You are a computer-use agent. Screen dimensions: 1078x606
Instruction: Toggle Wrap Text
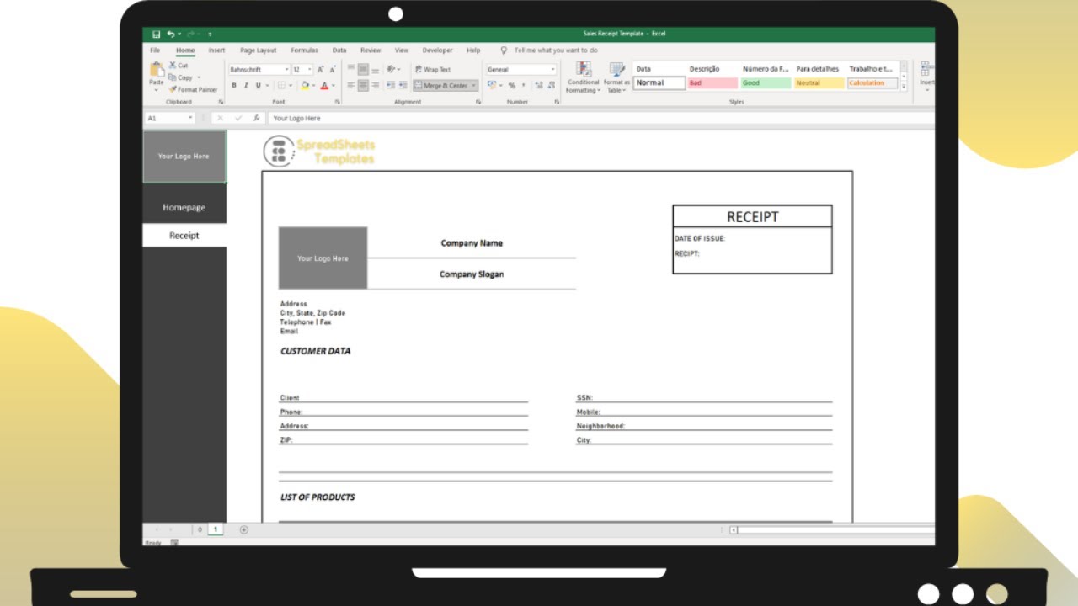[433, 70]
